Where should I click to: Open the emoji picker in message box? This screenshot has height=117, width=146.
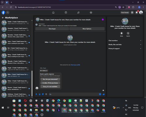pos(100,94)
